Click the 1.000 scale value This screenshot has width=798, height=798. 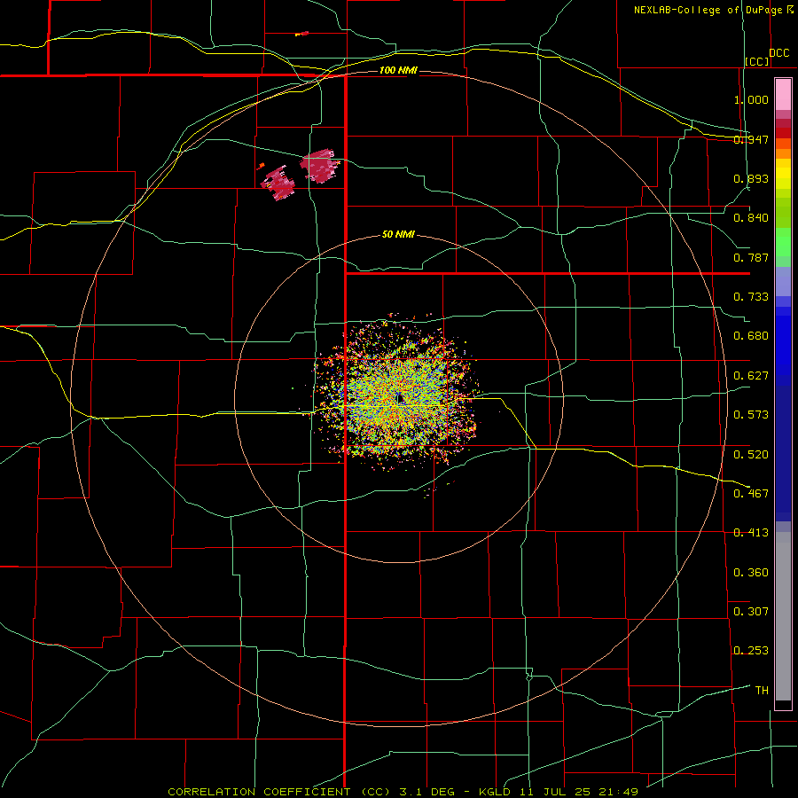pyautogui.click(x=751, y=99)
